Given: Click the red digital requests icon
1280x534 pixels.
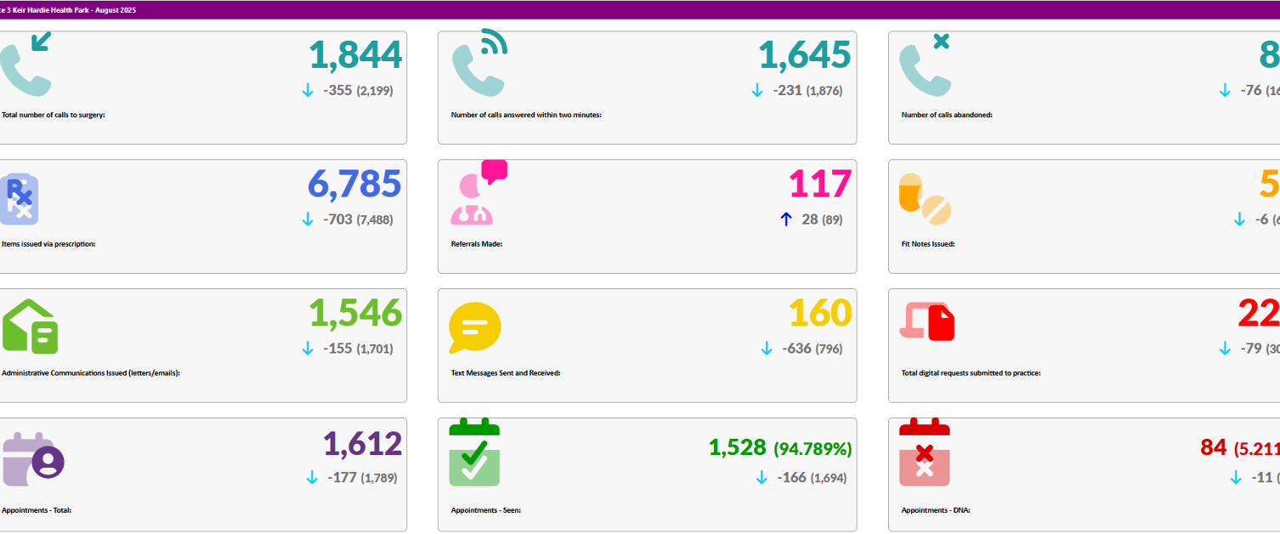Looking at the screenshot, I should [x=926, y=322].
